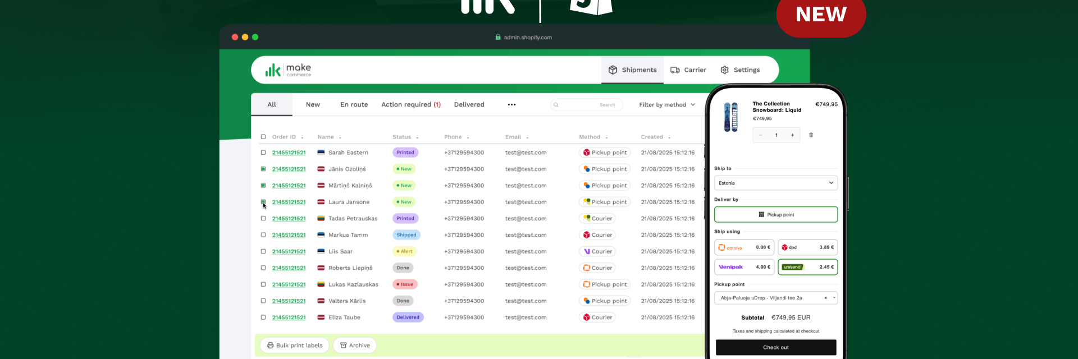Click Courier method for Liis Saar

pos(598,251)
